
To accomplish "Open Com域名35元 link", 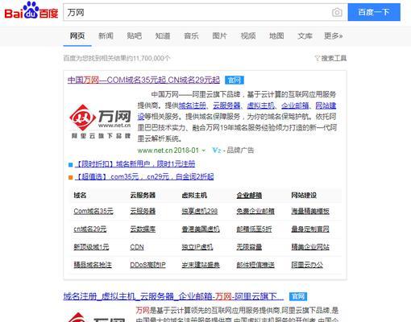I will pos(93,211).
